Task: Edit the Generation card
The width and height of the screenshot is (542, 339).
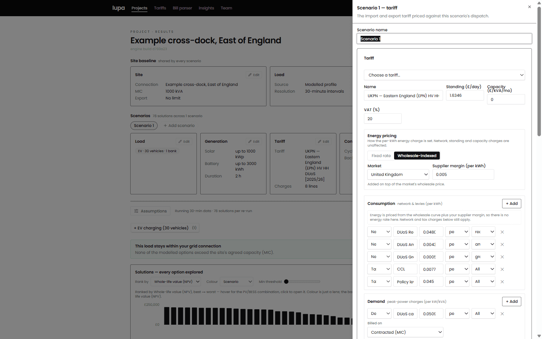Action: tap(254, 142)
